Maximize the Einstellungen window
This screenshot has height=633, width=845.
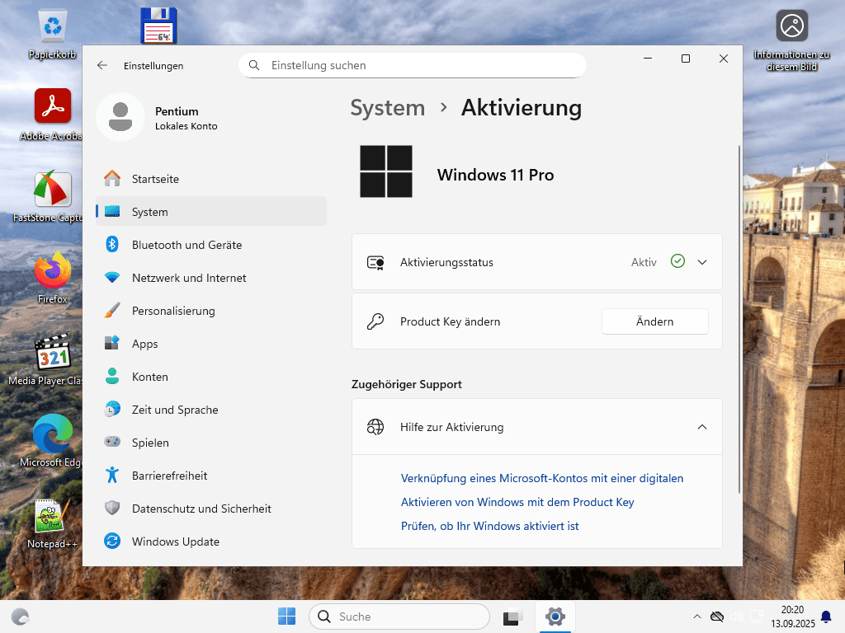coord(686,59)
